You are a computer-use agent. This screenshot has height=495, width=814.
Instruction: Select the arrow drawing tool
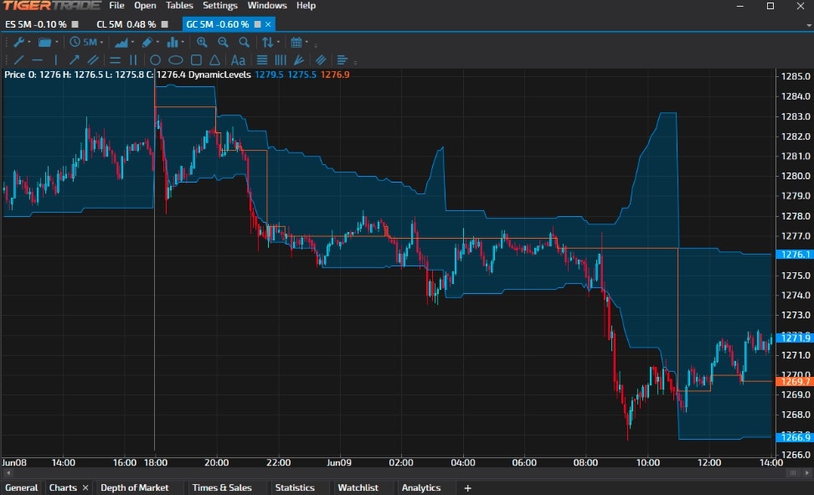pos(74,59)
